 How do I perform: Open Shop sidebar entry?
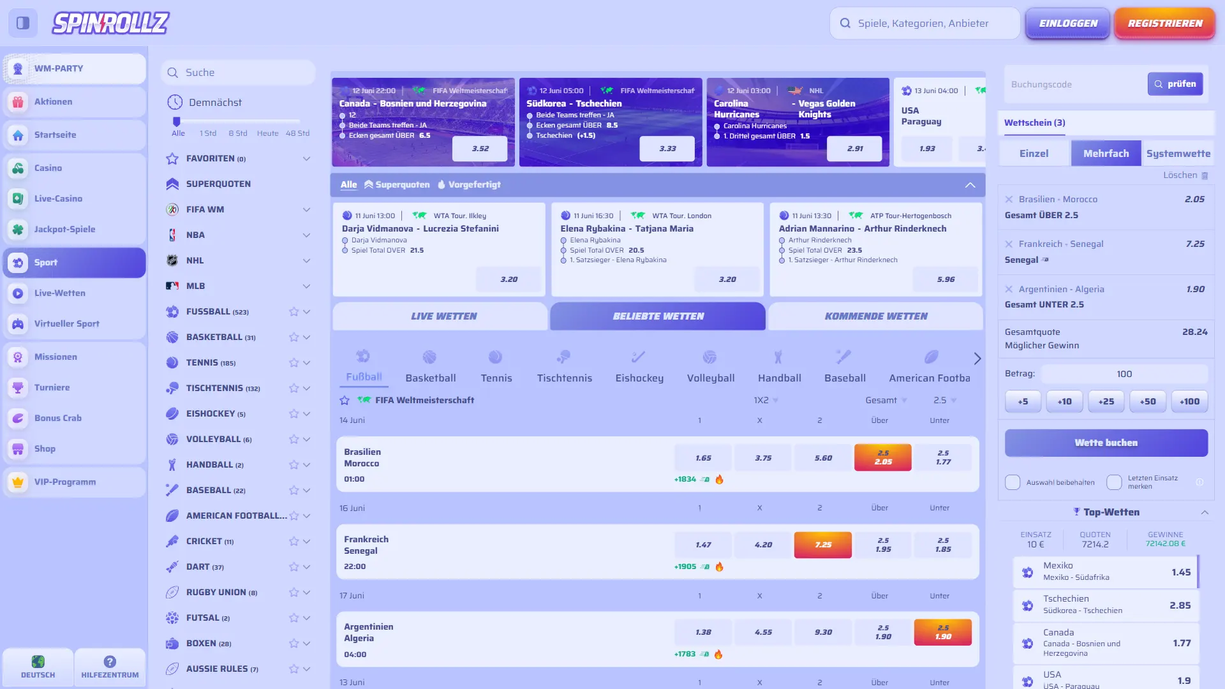click(x=75, y=448)
